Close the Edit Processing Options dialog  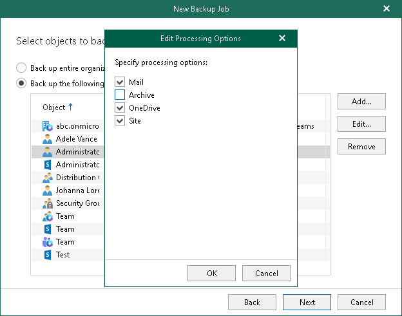(282, 39)
